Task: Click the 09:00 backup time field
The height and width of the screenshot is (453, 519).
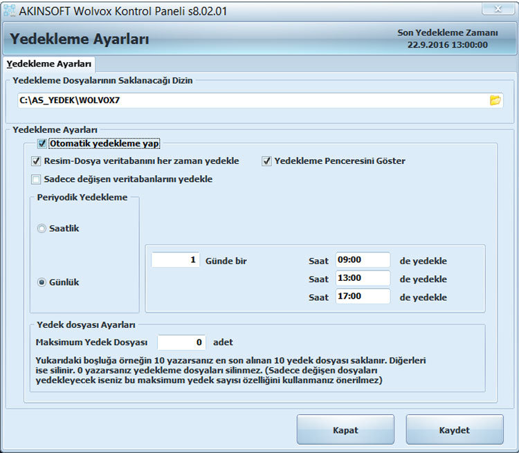Action: pos(363,260)
